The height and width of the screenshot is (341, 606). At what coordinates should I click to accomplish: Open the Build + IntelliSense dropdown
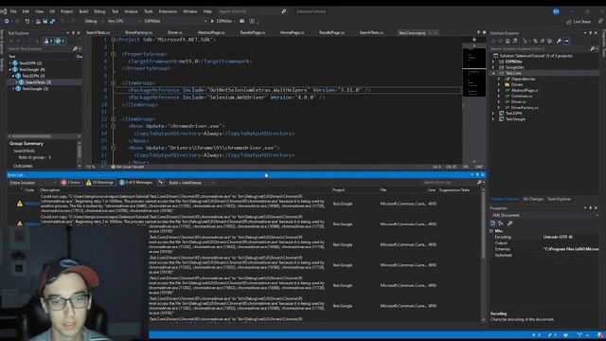(191, 183)
